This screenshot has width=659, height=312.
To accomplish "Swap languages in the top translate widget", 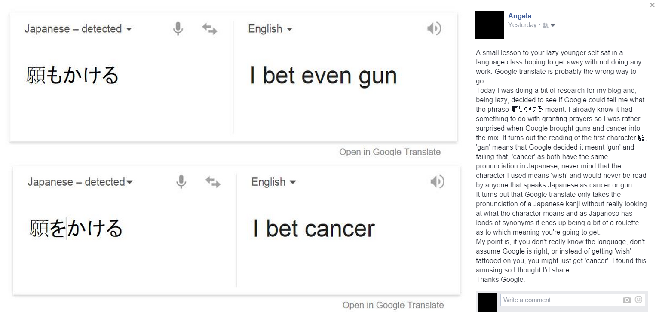I will (x=210, y=29).
